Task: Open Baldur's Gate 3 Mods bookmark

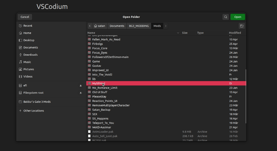Action: coord(51,102)
